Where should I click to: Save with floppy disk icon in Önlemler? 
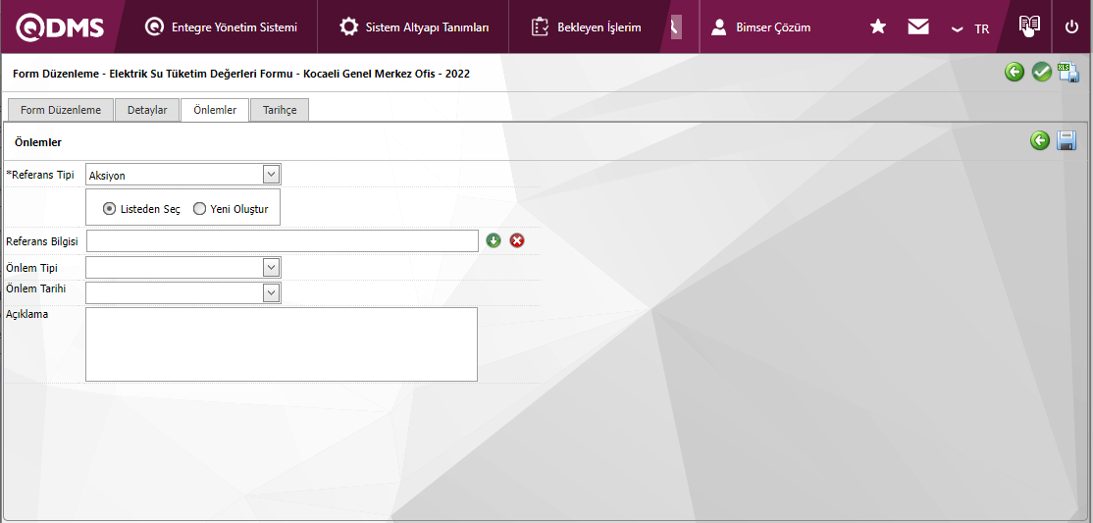(x=1067, y=141)
